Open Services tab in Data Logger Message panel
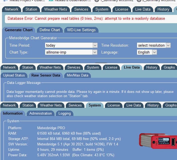This screenshot has width=177, height=160. click(x=74, y=67)
